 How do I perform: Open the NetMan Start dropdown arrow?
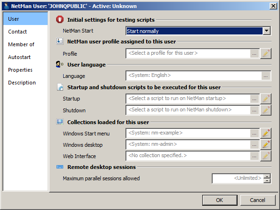click(267, 31)
